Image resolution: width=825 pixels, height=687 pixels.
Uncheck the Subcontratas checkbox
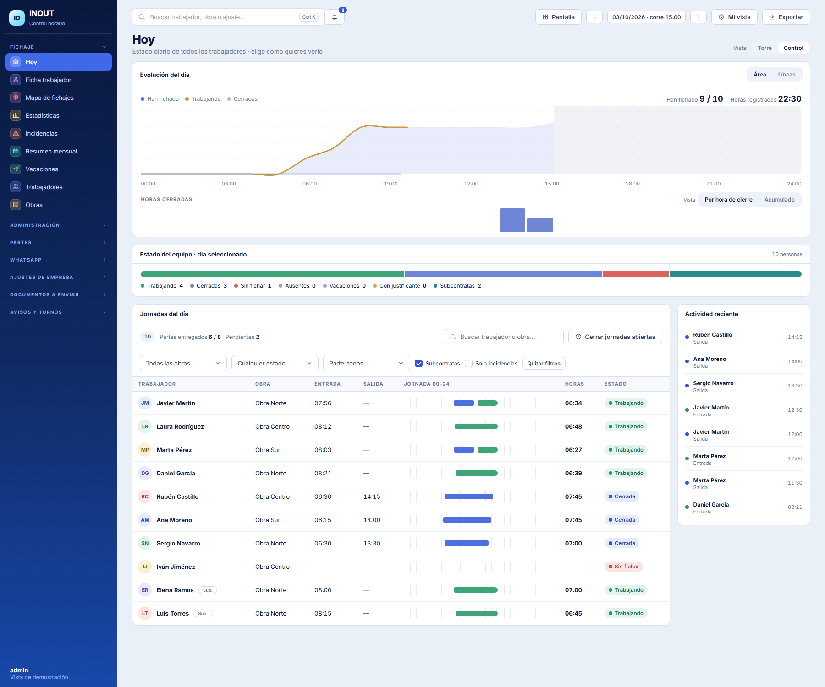(418, 363)
